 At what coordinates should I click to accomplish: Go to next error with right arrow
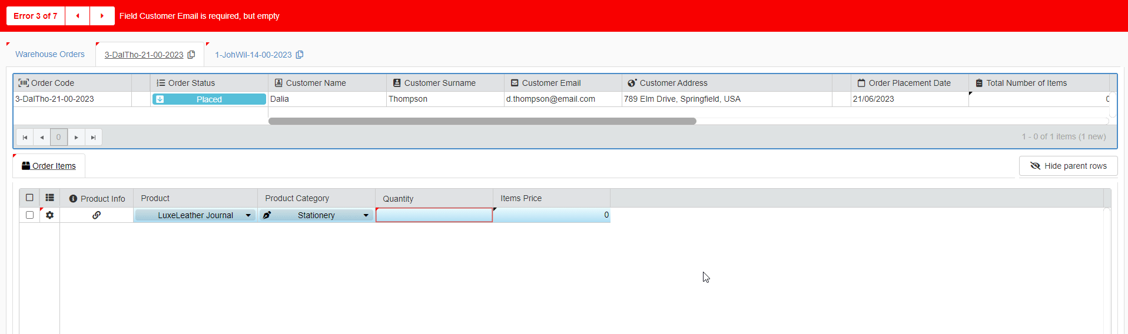pyautogui.click(x=102, y=16)
